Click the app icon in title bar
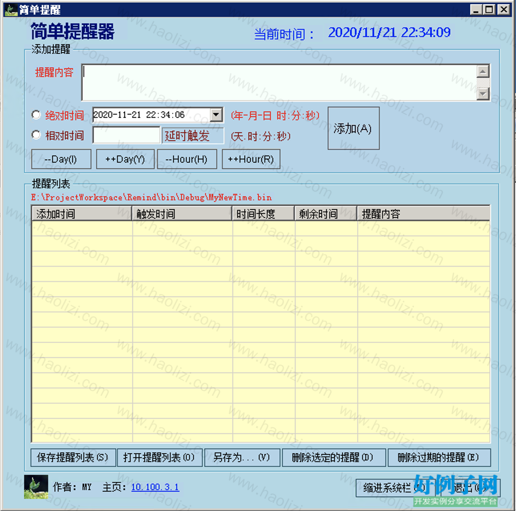This screenshot has width=516, height=511. pos(11,9)
